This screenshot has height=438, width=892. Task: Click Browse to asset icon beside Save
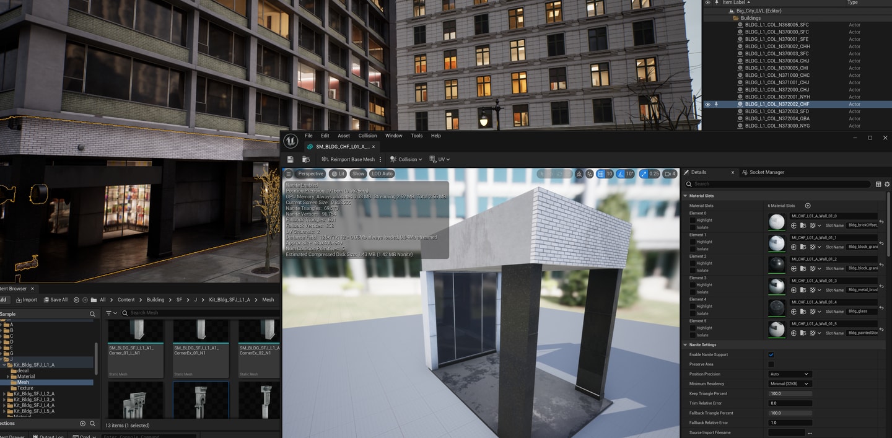[x=305, y=160]
